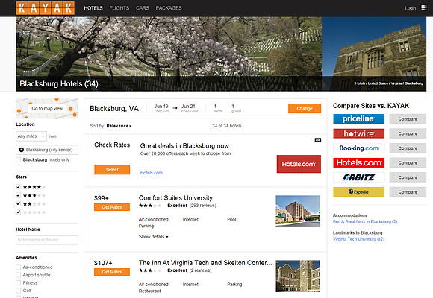Viewport: 433px width, 298px height.
Task: Open the HOTELS tab
Action: click(93, 8)
